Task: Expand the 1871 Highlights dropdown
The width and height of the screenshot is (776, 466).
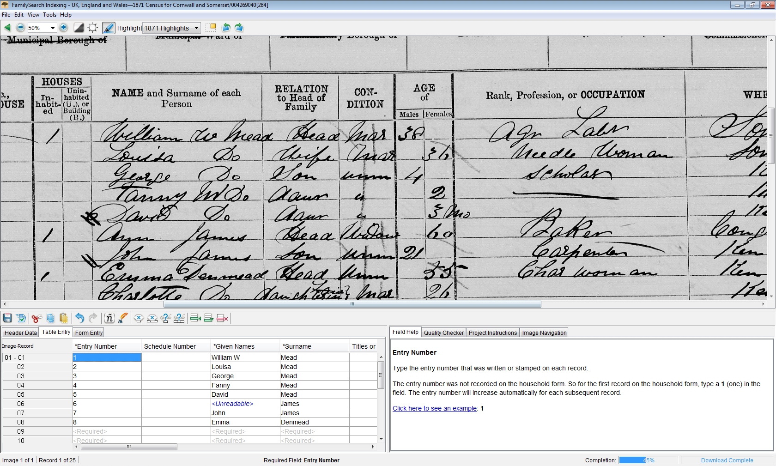Action: point(196,28)
